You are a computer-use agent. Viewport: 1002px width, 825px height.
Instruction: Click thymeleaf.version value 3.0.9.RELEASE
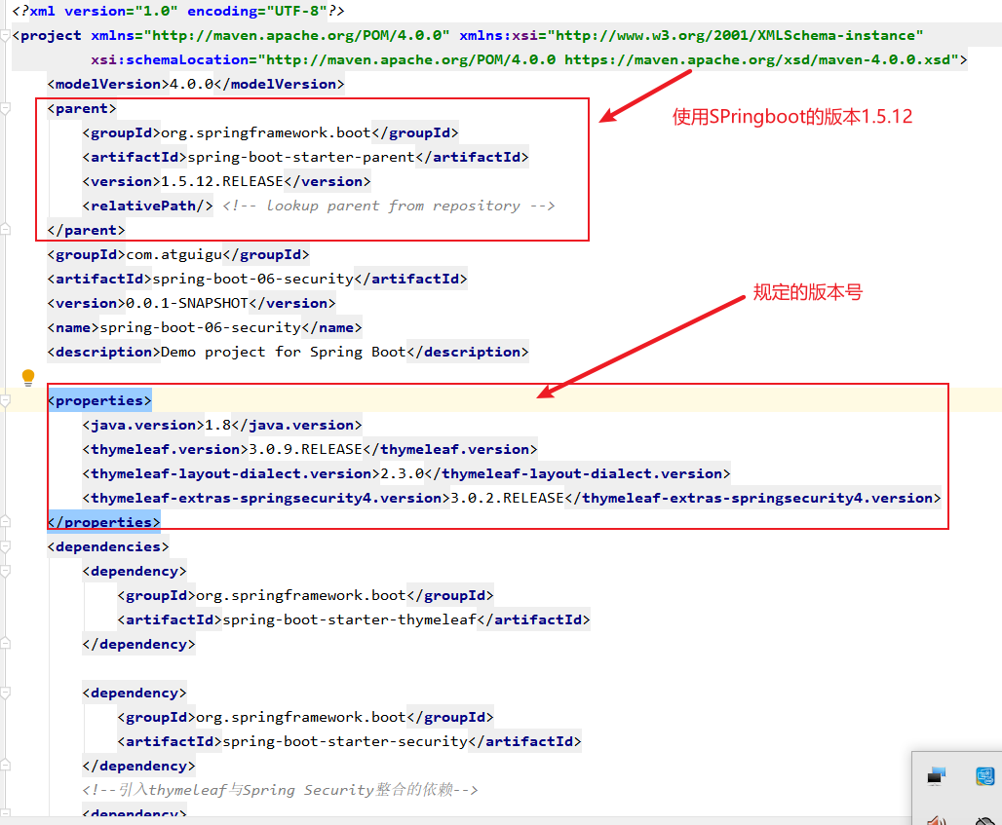pyautogui.click(x=305, y=450)
